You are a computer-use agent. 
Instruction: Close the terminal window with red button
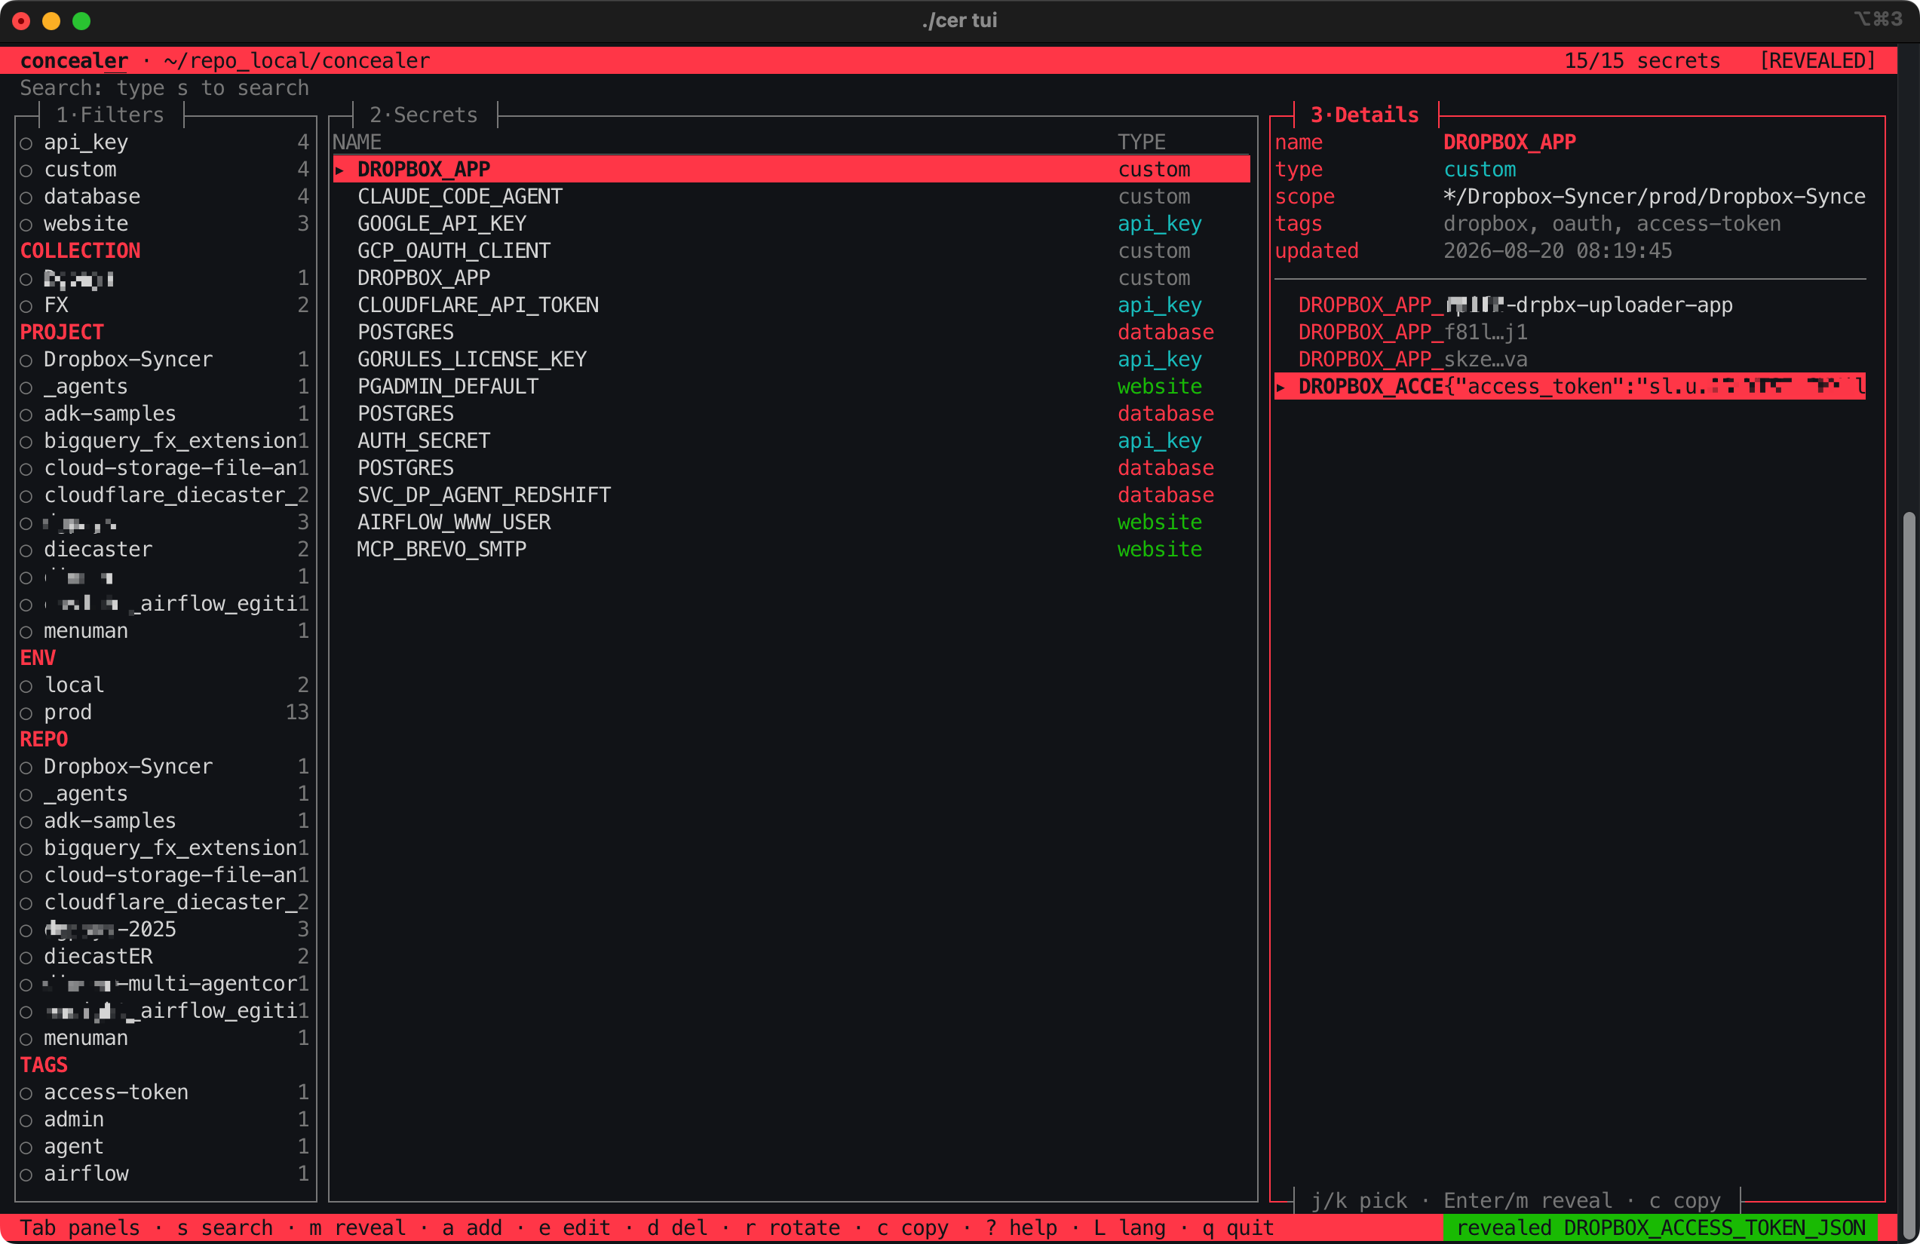(22, 21)
